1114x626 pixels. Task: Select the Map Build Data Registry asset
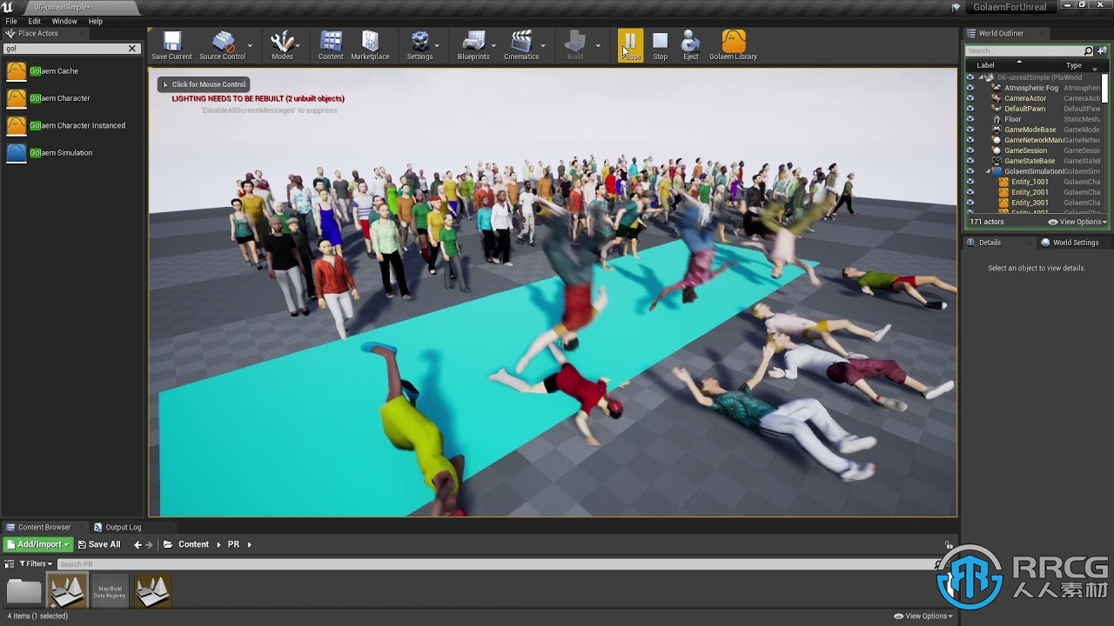pos(110,590)
